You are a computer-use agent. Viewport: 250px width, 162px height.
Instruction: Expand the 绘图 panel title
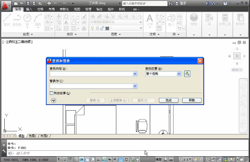click(28, 34)
